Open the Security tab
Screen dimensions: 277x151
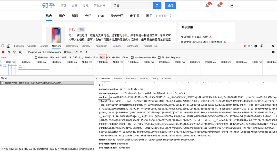[117, 46]
